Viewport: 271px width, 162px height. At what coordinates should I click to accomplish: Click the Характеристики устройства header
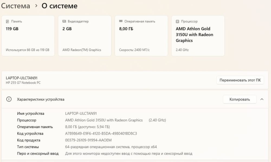[x=41, y=99]
